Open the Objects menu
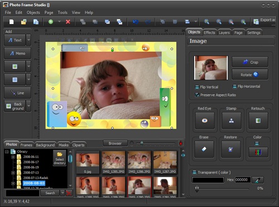 [x=33, y=12]
